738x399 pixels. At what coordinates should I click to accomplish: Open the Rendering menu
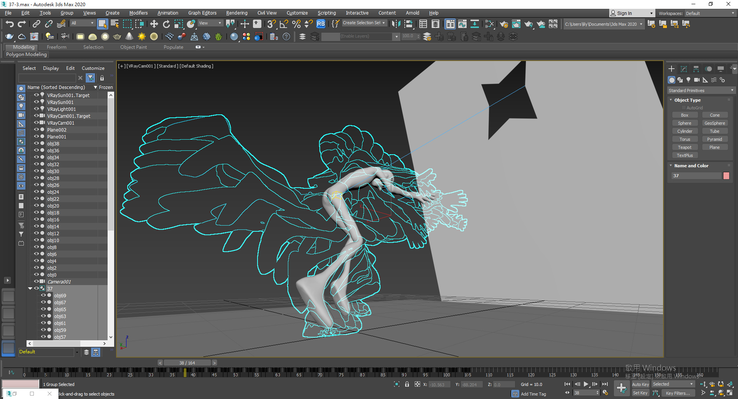click(236, 13)
